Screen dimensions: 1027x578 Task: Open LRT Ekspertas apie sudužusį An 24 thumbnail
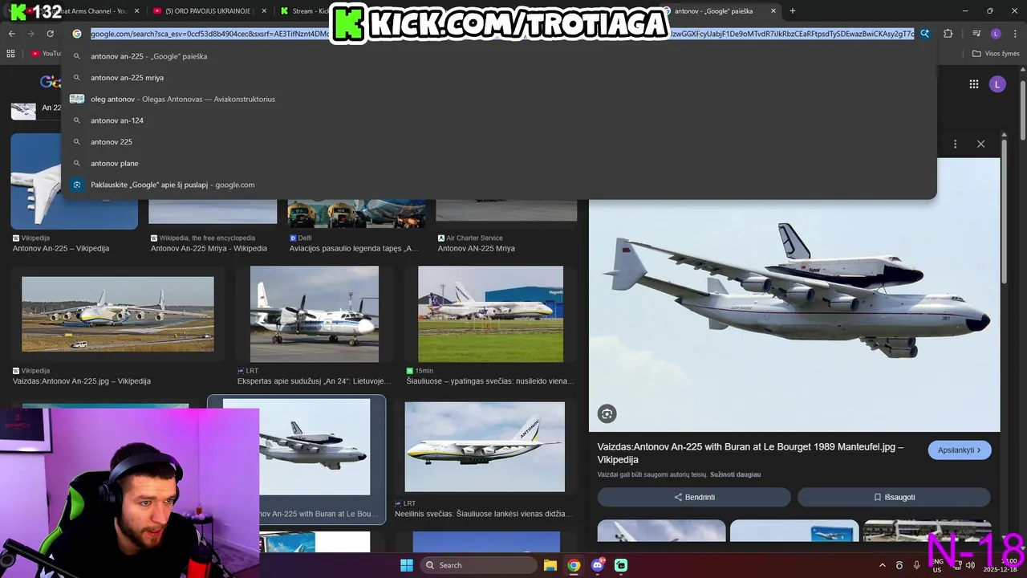click(315, 314)
